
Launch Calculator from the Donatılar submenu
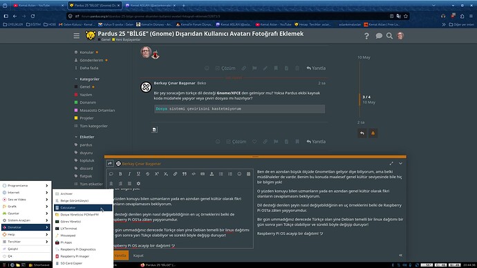[x=83, y=207]
